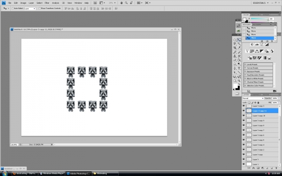
Task: Click the Hand tool in the application bar
Action: tap(121, 3)
